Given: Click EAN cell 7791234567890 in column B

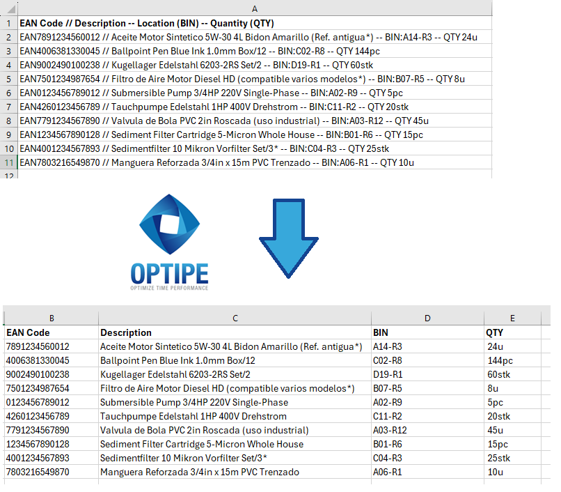Looking at the screenshot, I should pyautogui.click(x=52, y=431).
